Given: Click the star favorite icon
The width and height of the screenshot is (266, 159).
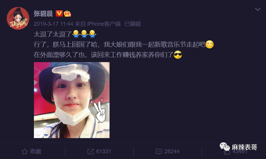Looking at the screenshot, I should [25, 151].
